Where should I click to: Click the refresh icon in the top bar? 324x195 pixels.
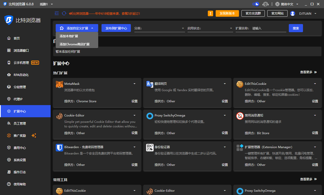pos(64,13)
